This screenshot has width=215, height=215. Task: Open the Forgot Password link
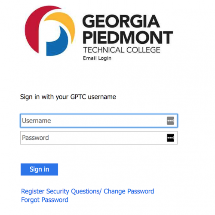point(45,200)
